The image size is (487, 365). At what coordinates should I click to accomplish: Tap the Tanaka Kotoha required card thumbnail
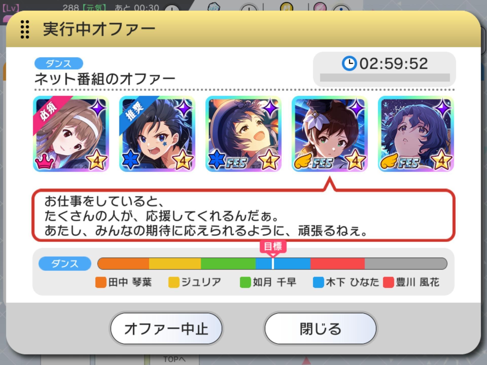click(71, 134)
